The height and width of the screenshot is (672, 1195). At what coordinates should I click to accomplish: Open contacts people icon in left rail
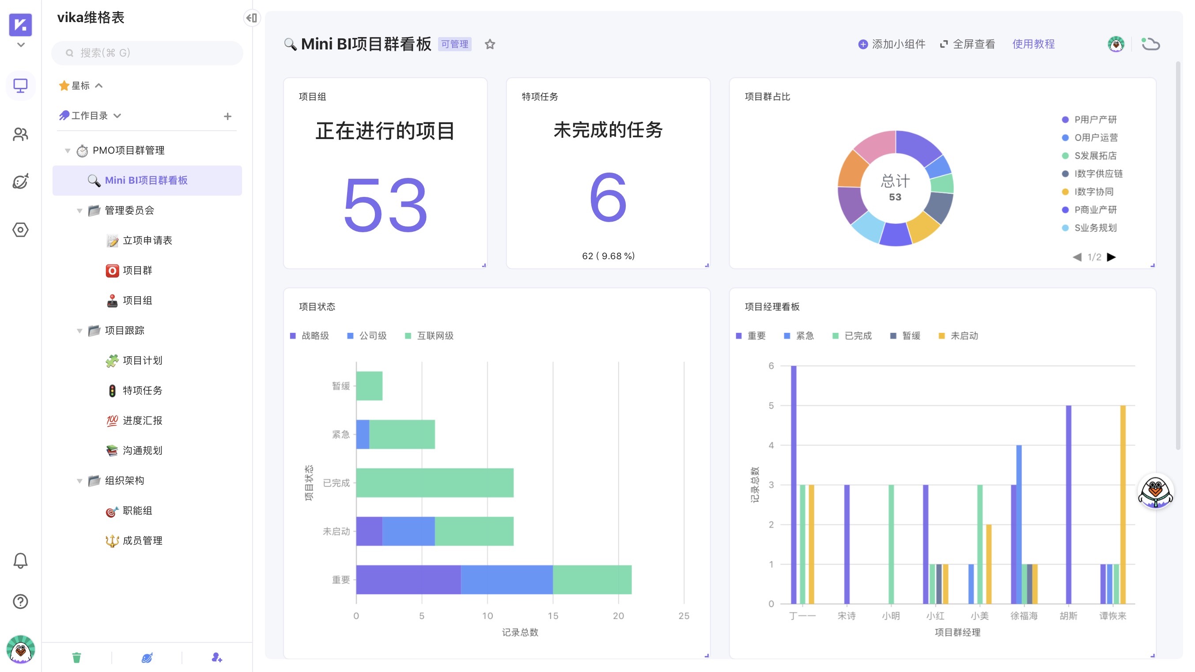(20, 135)
